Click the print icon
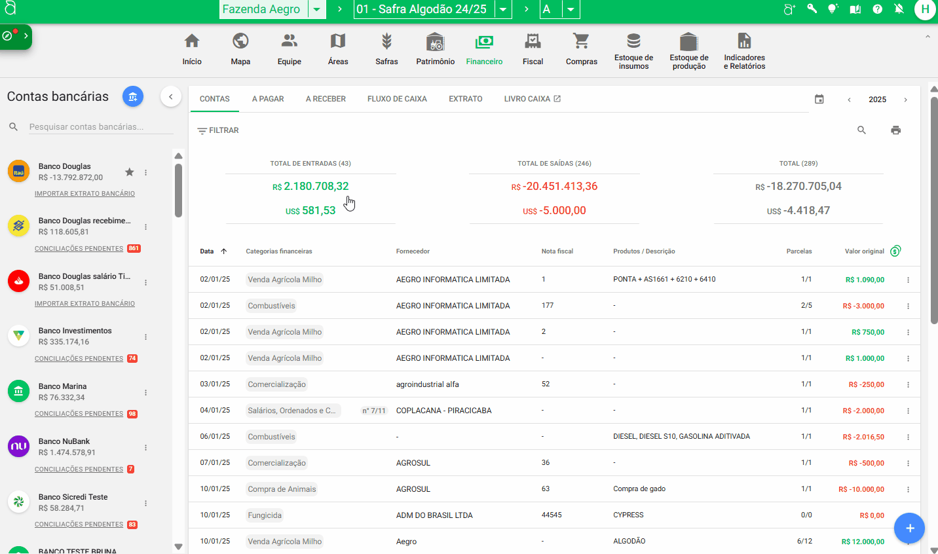This screenshot has width=938, height=554. point(895,130)
